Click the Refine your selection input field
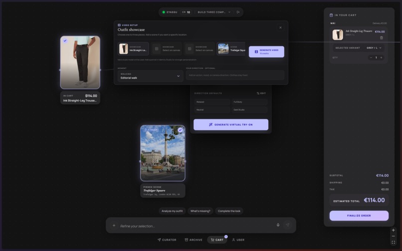The height and width of the screenshot is (251, 402). [x=195, y=226]
